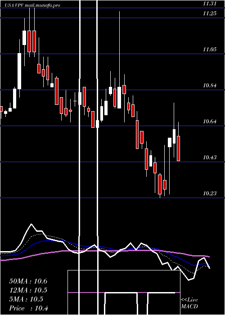Click the 10.84 price axis label
The image size is (225, 315).
tap(210, 85)
